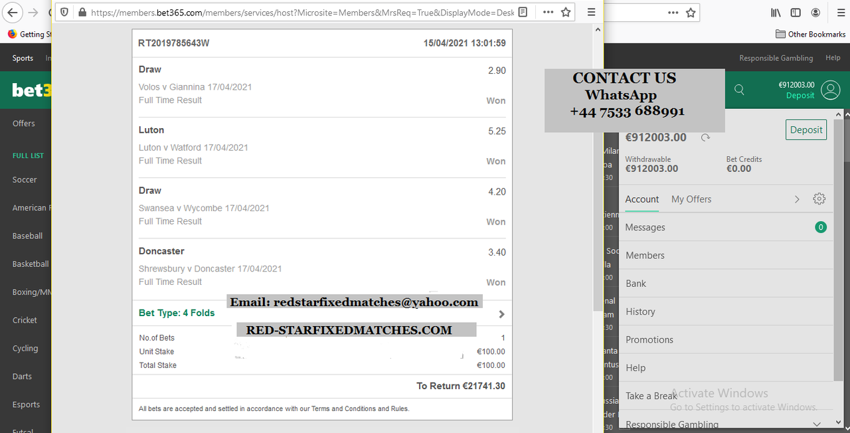Open account settings gear icon
This screenshot has height=433, width=850.
[819, 199]
